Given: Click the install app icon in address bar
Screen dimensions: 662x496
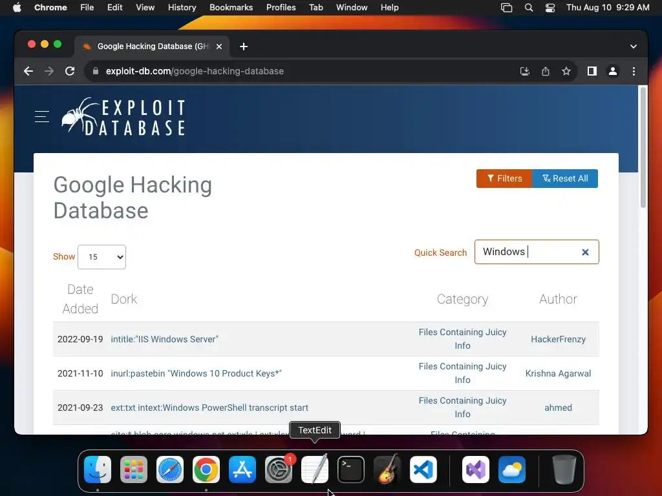Looking at the screenshot, I should pos(524,71).
